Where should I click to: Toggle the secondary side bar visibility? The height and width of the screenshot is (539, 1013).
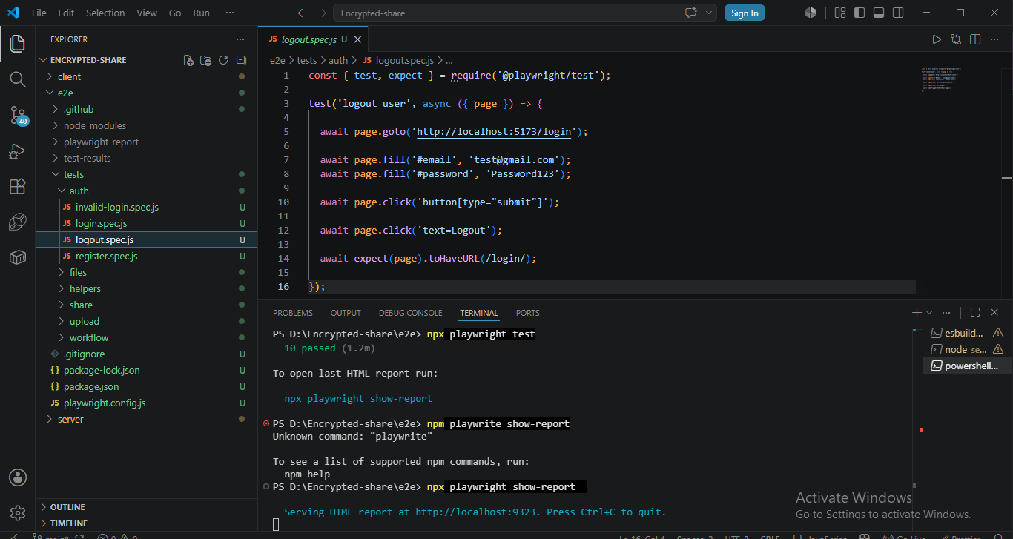coord(898,13)
